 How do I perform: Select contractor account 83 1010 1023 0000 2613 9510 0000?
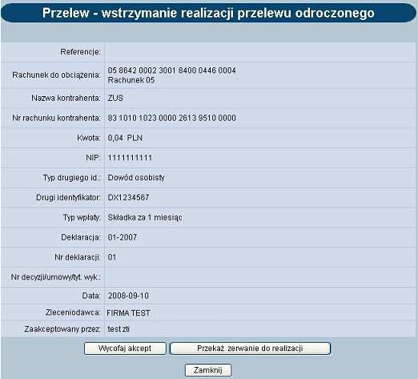(x=171, y=118)
